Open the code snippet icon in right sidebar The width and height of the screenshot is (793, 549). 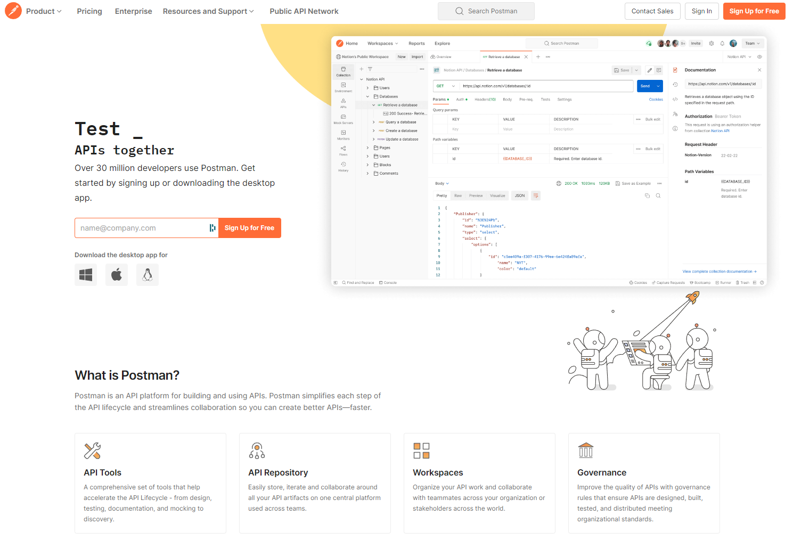coord(675,99)
